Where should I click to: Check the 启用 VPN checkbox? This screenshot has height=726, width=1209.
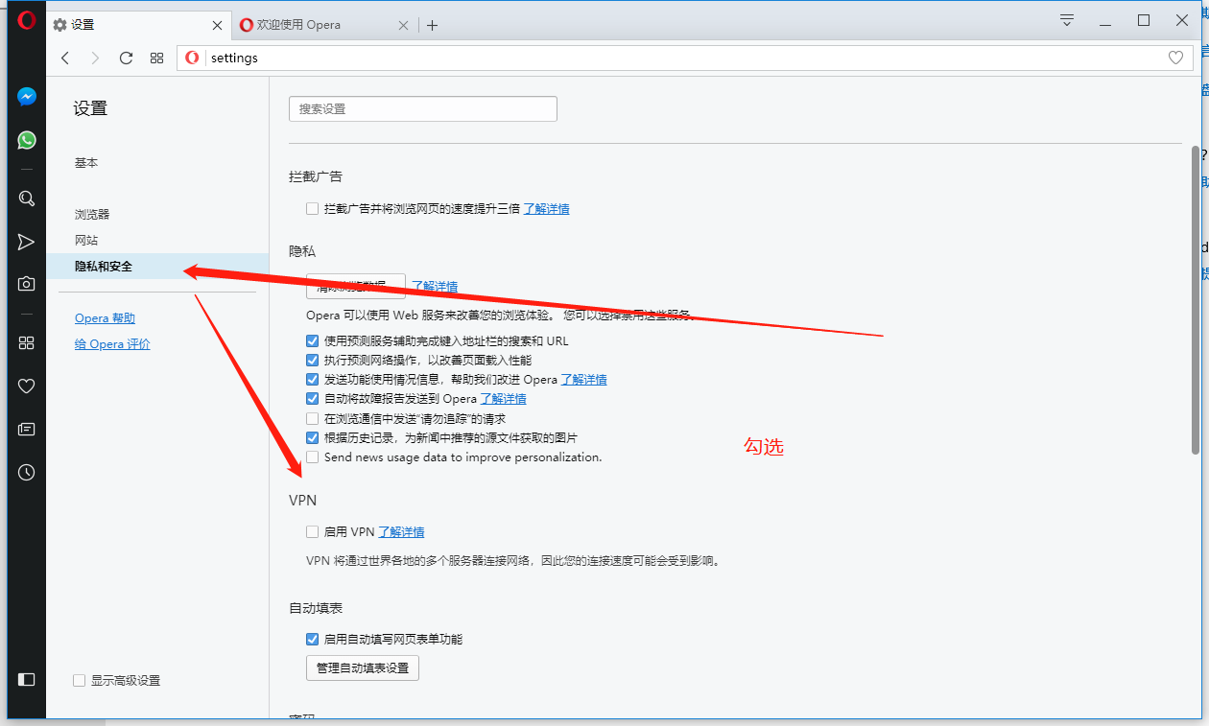point(312,531)
